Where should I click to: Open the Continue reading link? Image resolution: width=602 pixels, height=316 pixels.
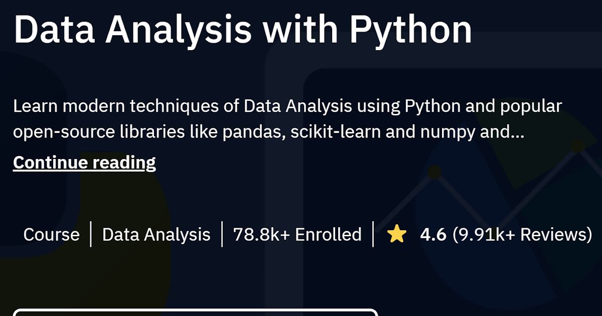pyautogui.click(x=84, y=163)
